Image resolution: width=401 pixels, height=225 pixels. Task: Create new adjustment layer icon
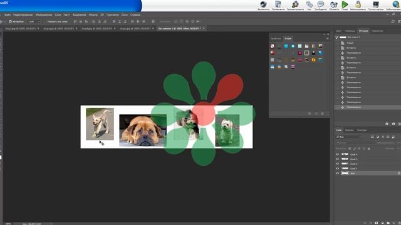point(382,222)
